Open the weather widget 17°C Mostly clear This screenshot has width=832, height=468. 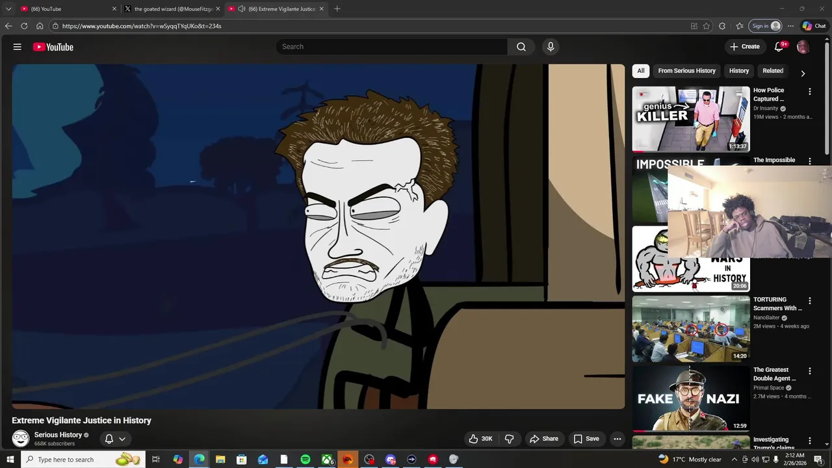690,460
